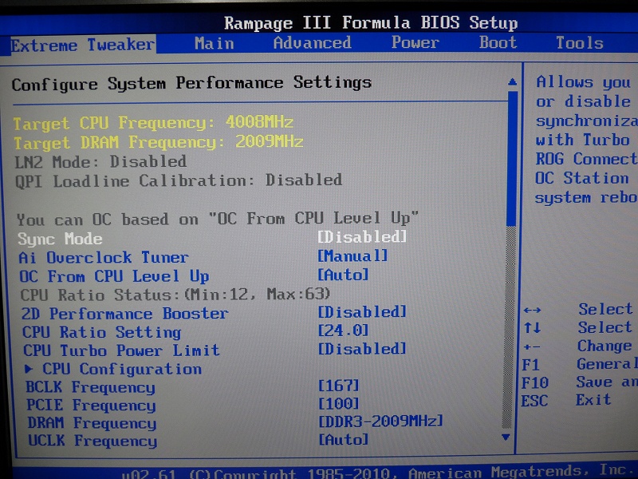
Task: Click the scroll up arrow icon
Action: [x=512, y=82]
